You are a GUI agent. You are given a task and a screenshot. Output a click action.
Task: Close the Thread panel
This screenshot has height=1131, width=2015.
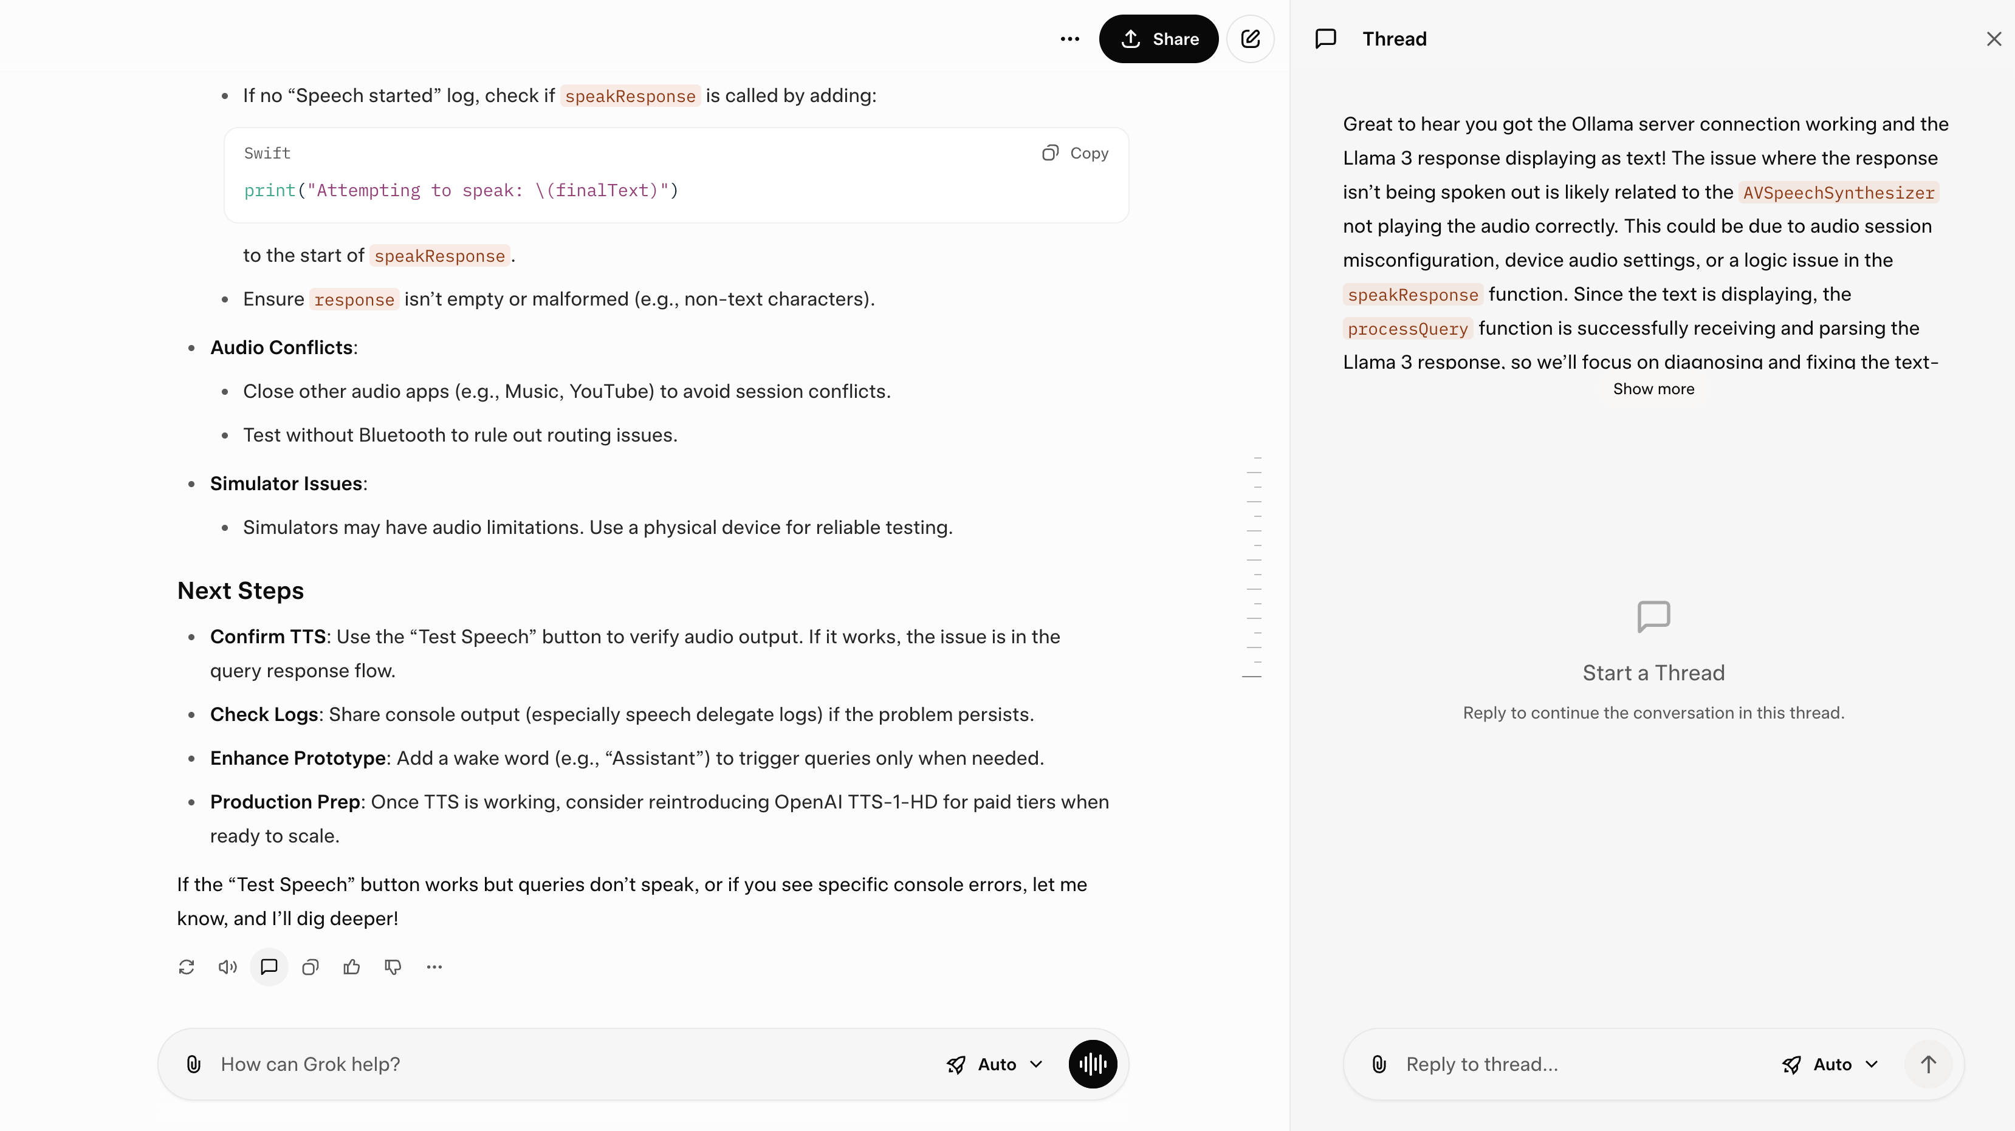[1993, 39]
